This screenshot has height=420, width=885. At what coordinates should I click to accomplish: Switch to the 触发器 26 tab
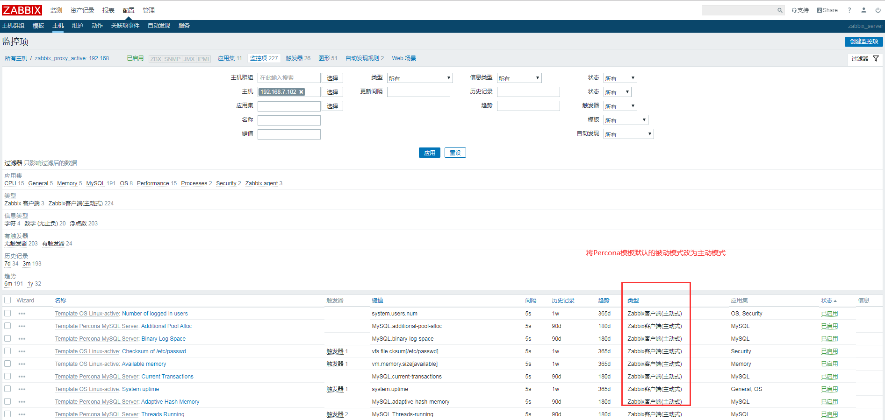tap(298, 58)
